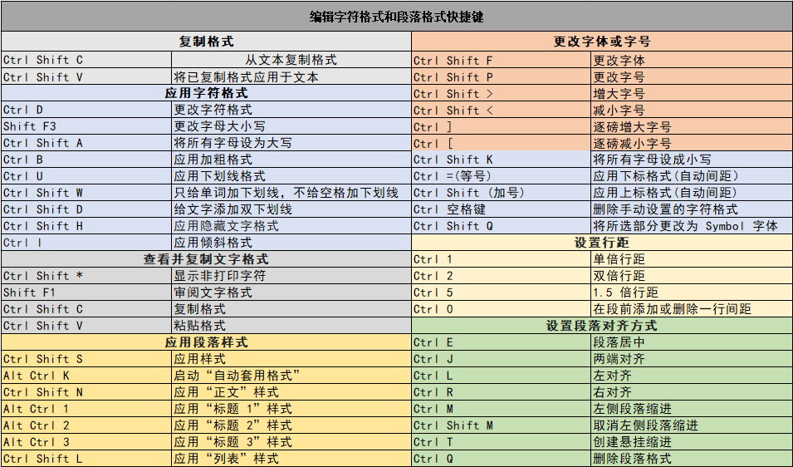
Task: Click the cell 显示非打印字符
Action: point(291,276)
